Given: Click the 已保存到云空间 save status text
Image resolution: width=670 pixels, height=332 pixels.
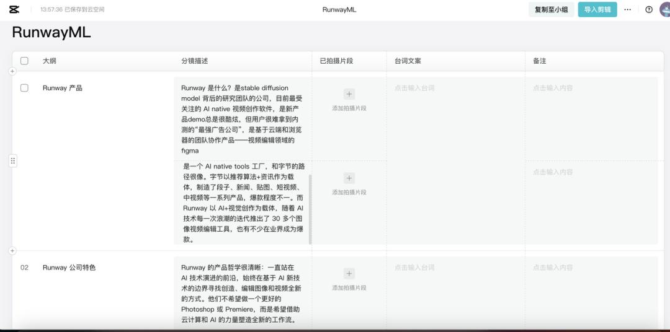Looking at the screenshot, I should [84, 9].
